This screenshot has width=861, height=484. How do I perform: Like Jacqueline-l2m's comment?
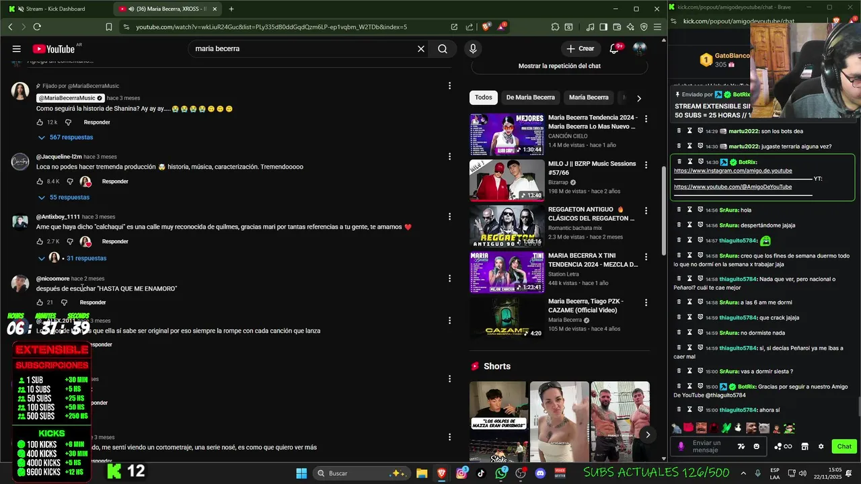[40, 182]
